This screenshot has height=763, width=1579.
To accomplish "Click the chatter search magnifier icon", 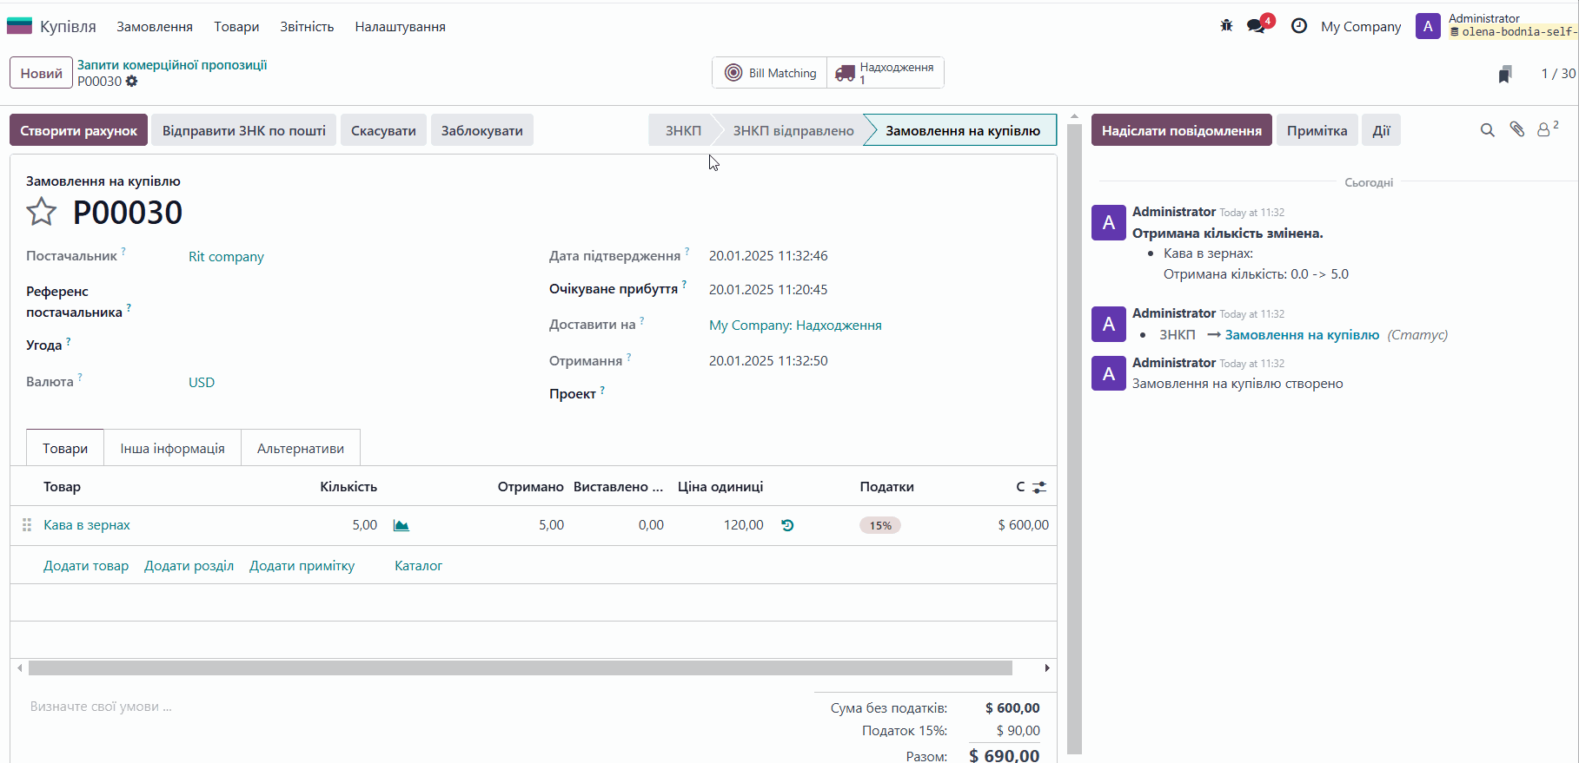I will tap(1488, 130).
